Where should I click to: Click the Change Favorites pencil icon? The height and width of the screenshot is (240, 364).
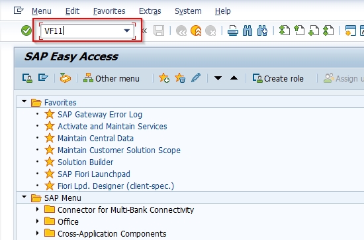[x=196, y=78]
